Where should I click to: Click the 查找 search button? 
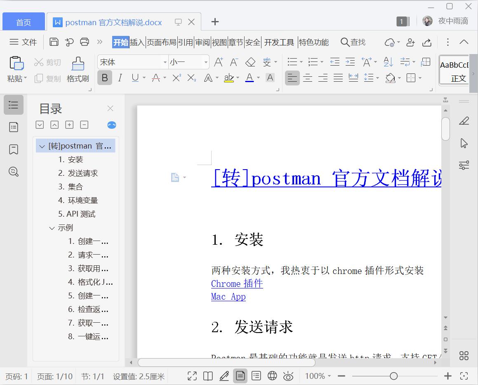353,42
